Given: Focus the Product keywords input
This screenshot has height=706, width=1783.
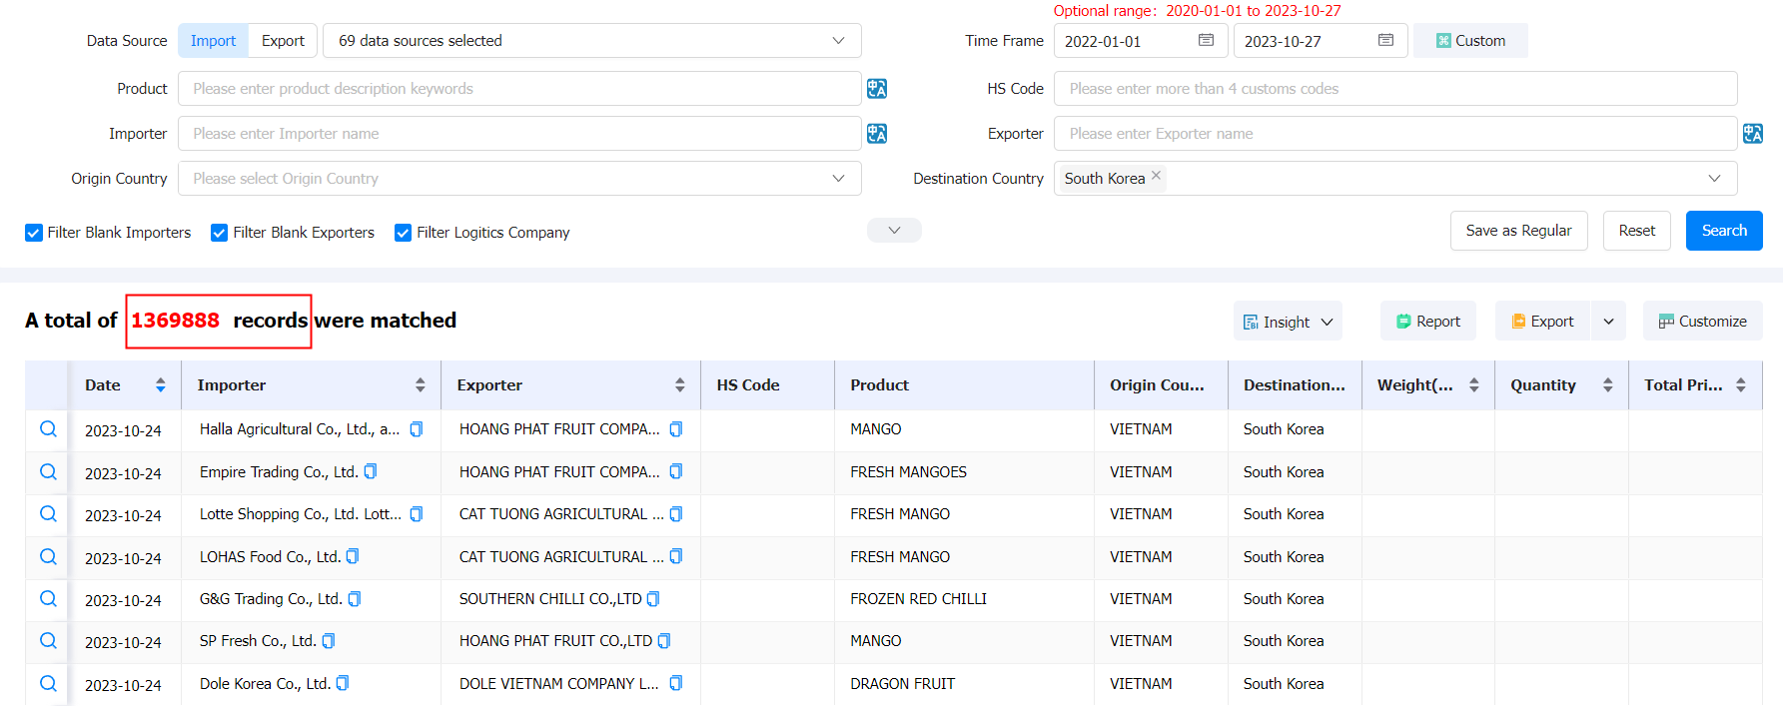Looking at the screenshot, I should (519, 89).
